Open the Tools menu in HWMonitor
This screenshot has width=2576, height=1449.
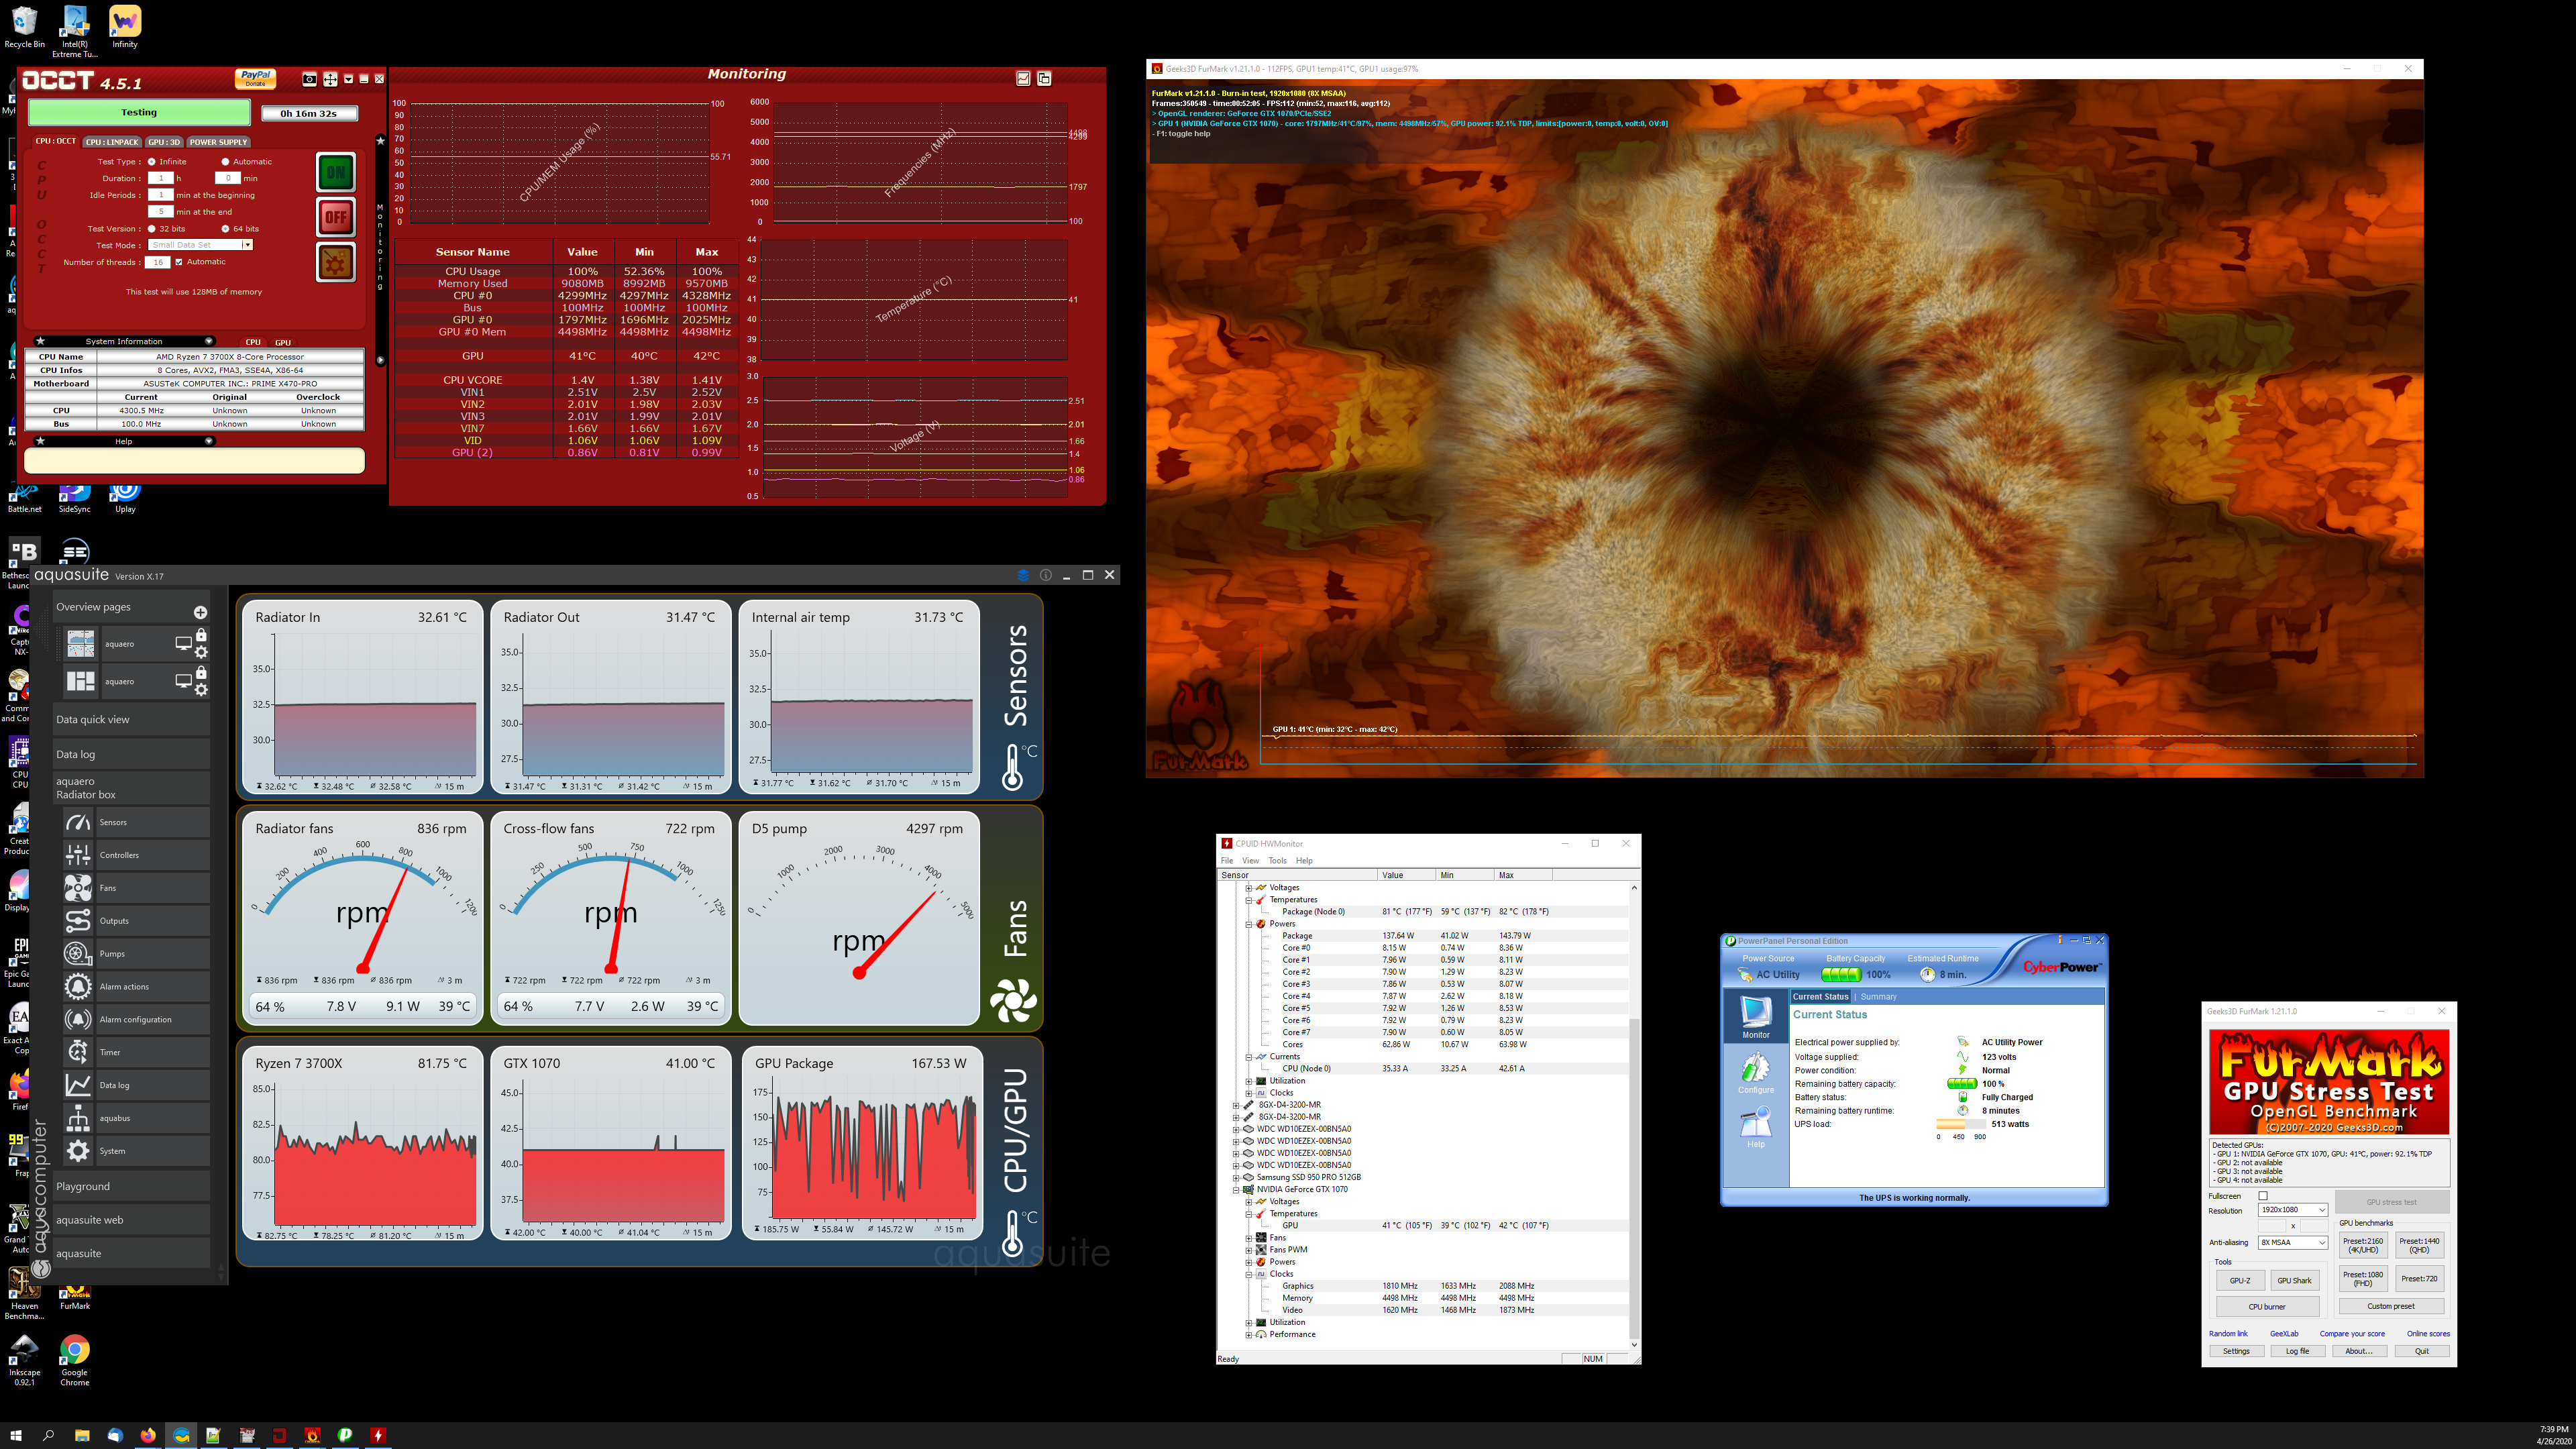pyautogui.click(x=1277, y=860)
